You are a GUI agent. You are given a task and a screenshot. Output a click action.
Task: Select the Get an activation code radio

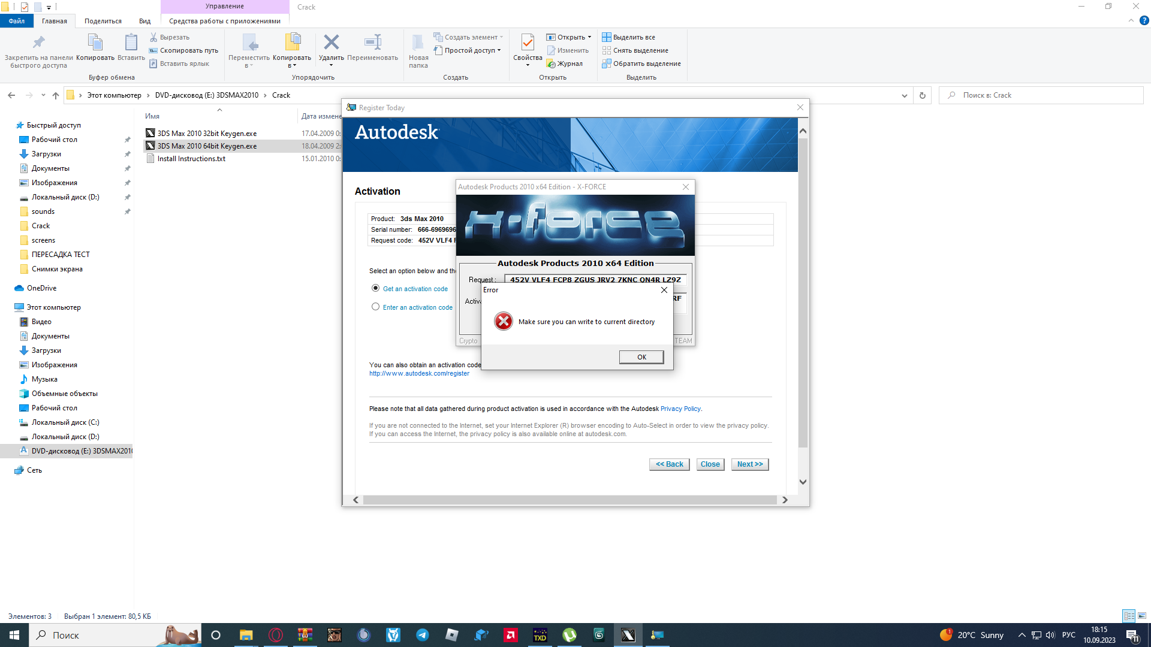376,288
